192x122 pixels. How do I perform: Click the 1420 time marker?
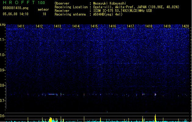pyautogui.click(x=185, y=26)
